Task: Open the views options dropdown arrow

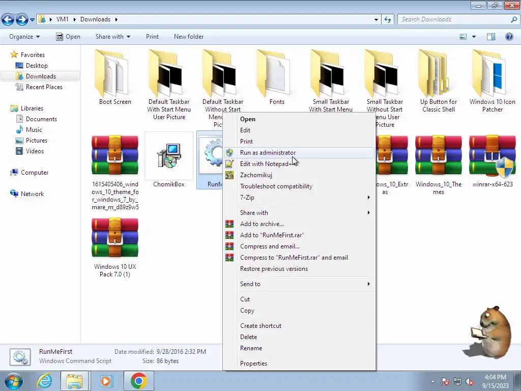Action: click(474, 37)
